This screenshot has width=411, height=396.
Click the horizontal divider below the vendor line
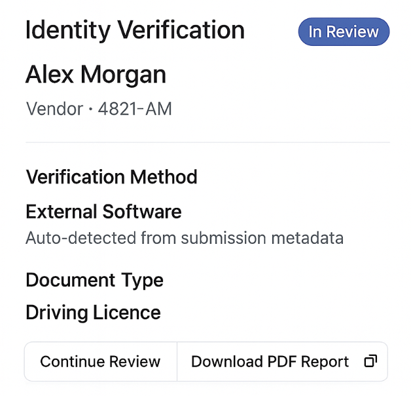207,142
